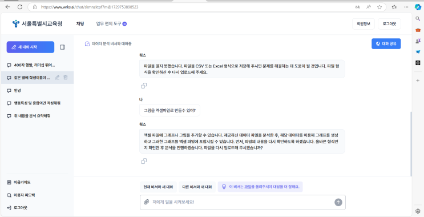Click 다른 비서와 새 대화
424x217 pixels.
(197, 187)
